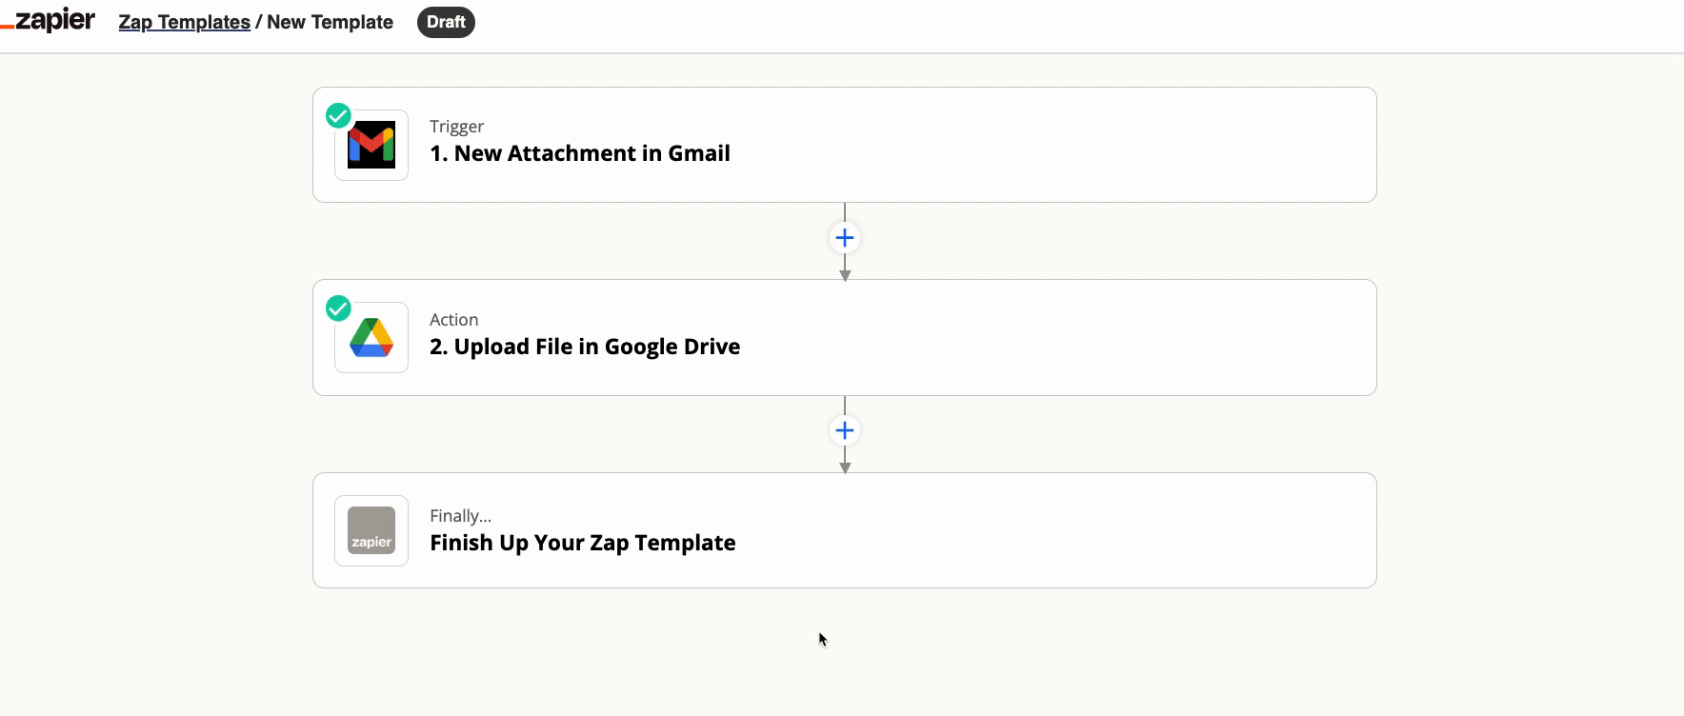Click the green checkmark on Drive step

(338, 308)
